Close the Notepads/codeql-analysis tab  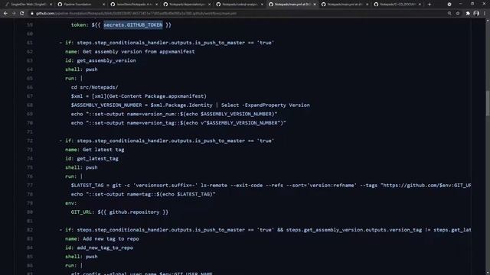click(x=262, y=5)
